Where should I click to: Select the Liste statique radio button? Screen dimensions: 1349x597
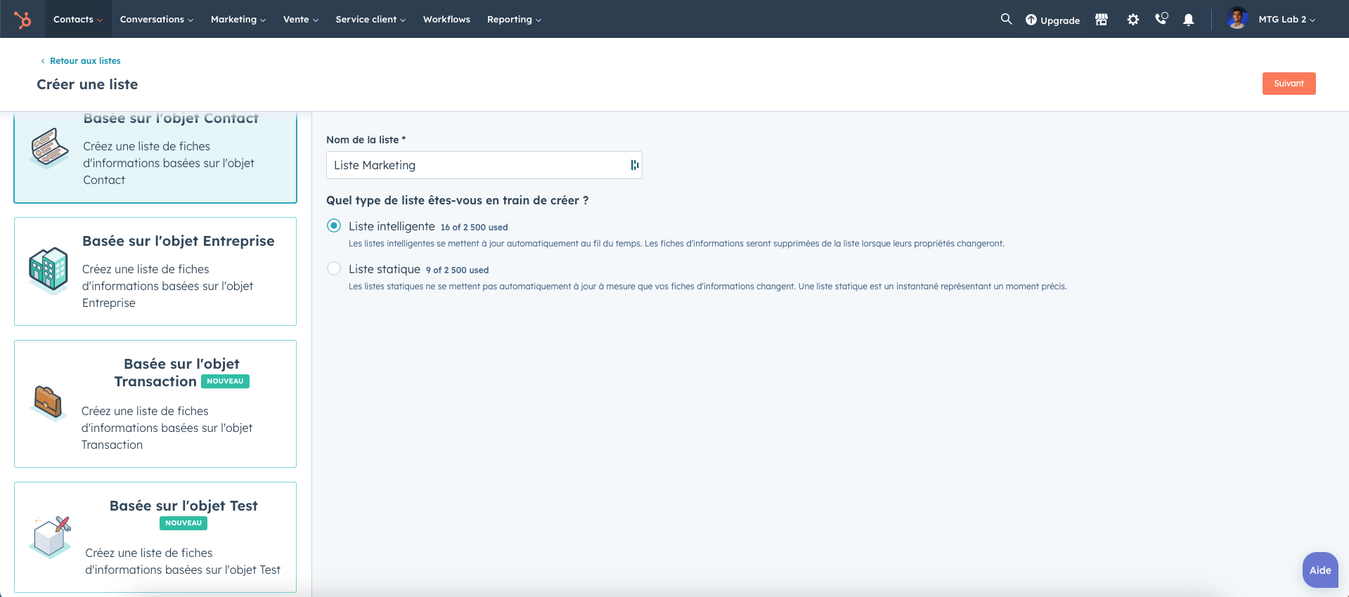334,268
